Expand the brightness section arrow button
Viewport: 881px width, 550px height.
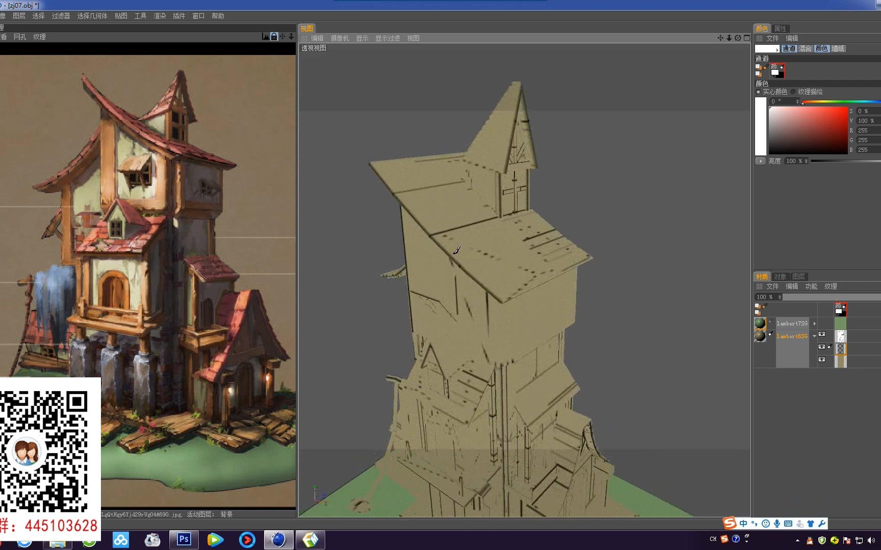[761, 161]
